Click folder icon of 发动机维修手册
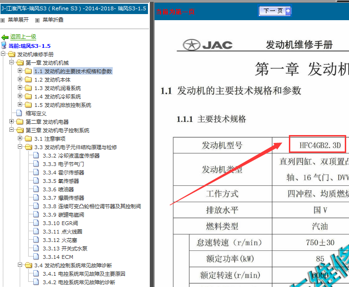Screen dimensions: 349x287 (11, 54)
